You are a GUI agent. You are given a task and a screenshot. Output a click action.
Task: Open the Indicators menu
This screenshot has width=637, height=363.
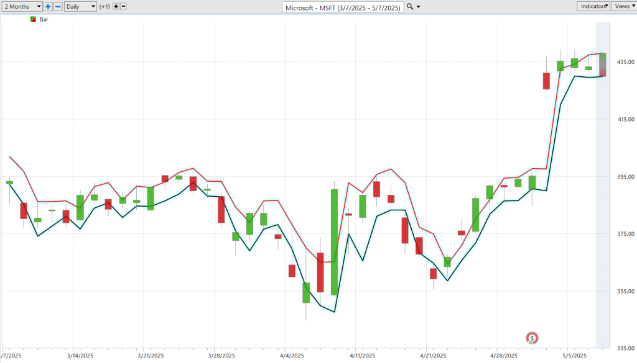tap(593, 6)
